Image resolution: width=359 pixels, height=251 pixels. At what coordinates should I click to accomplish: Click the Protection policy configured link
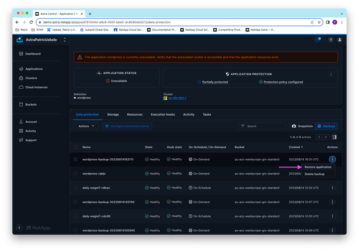(x=283, y=82)
